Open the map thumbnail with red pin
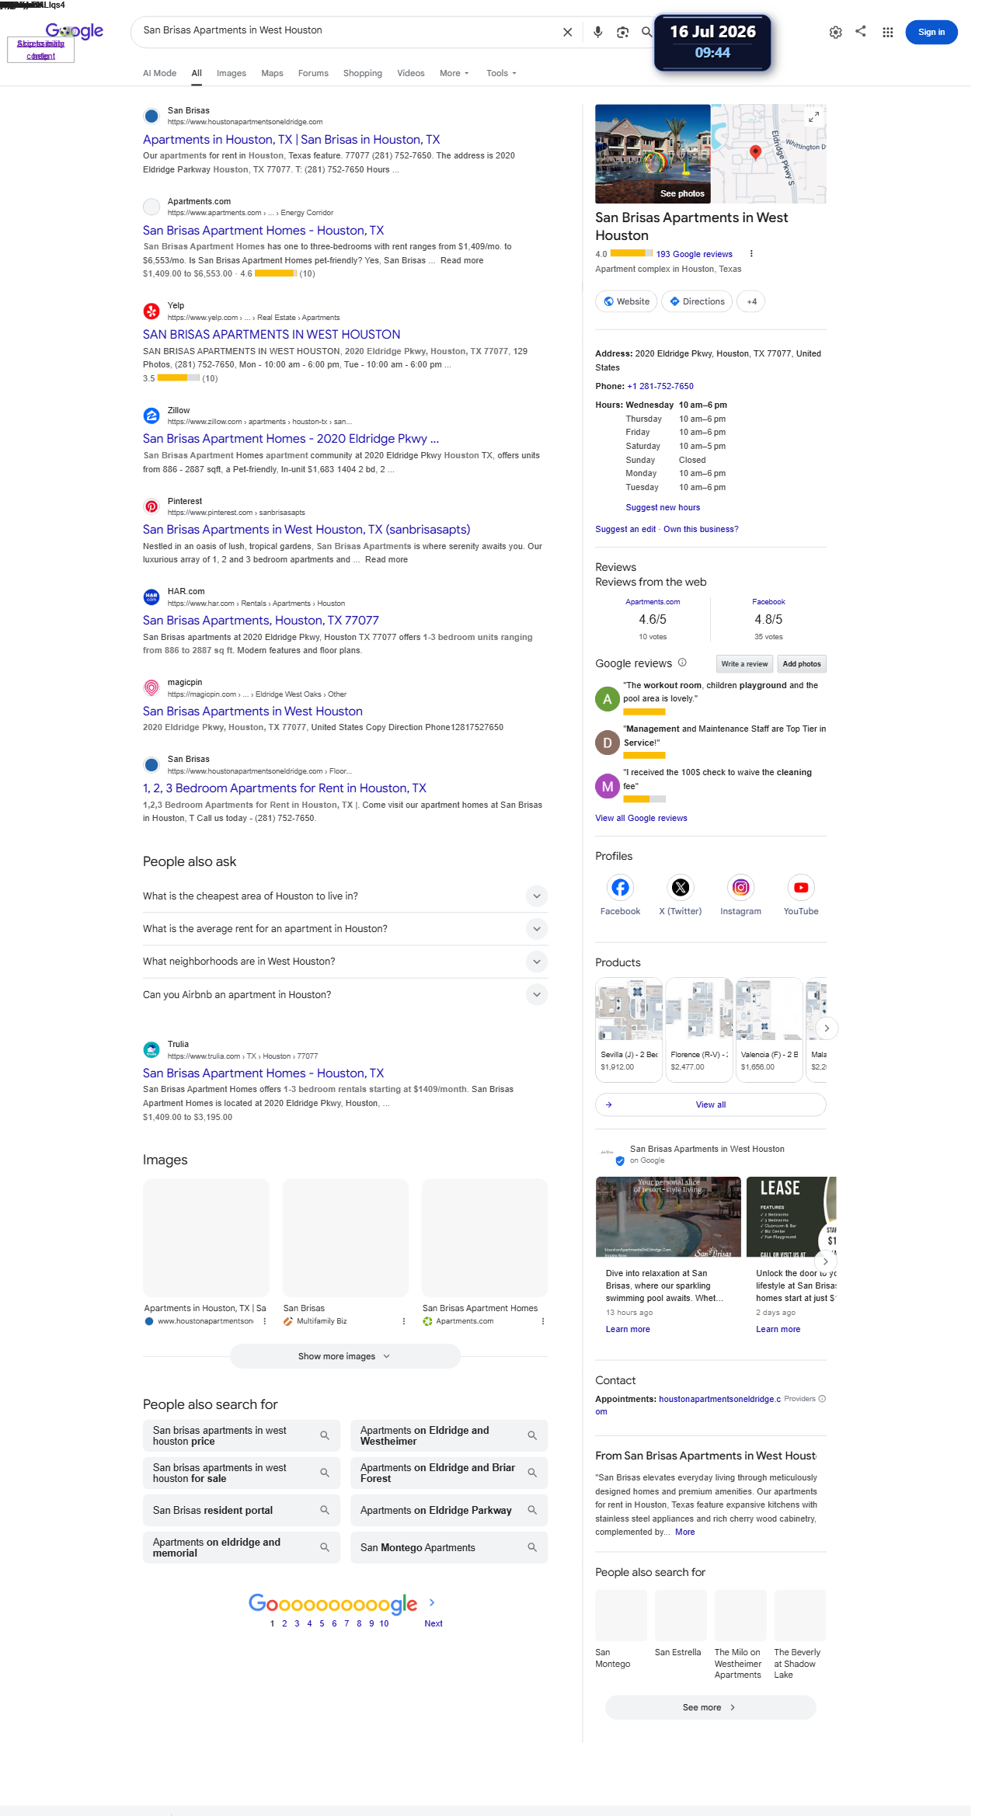 click(768, 154)
